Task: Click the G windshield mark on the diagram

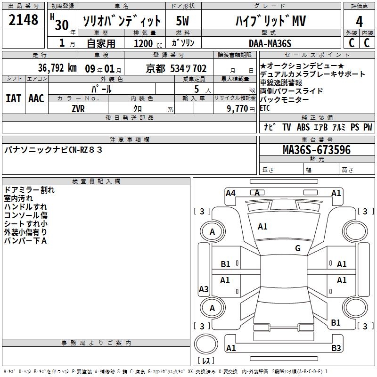Action: (298, 248)
